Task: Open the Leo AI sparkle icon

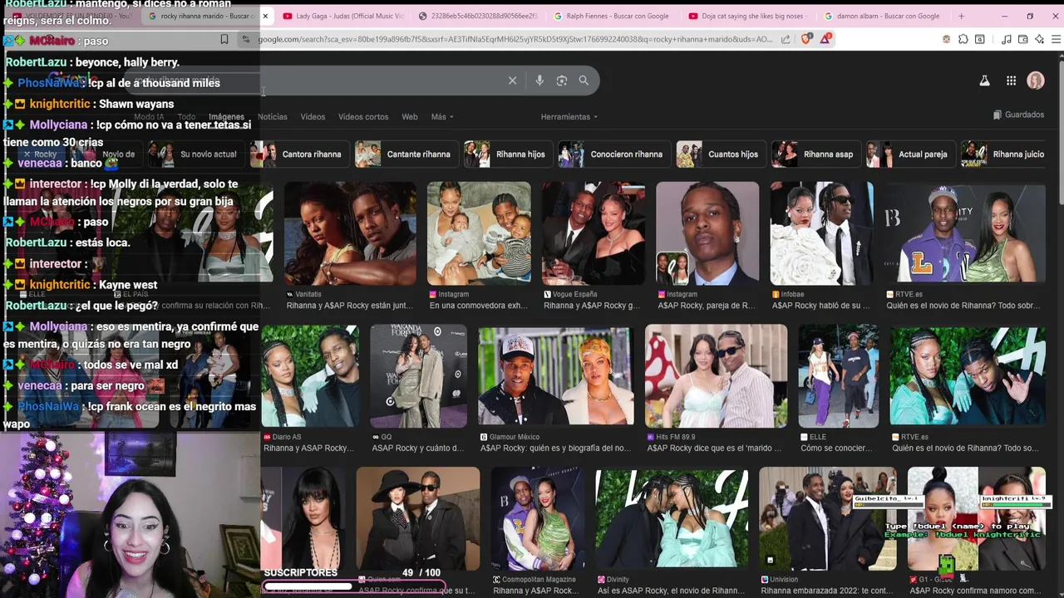Action: (x=1039, y=39)
